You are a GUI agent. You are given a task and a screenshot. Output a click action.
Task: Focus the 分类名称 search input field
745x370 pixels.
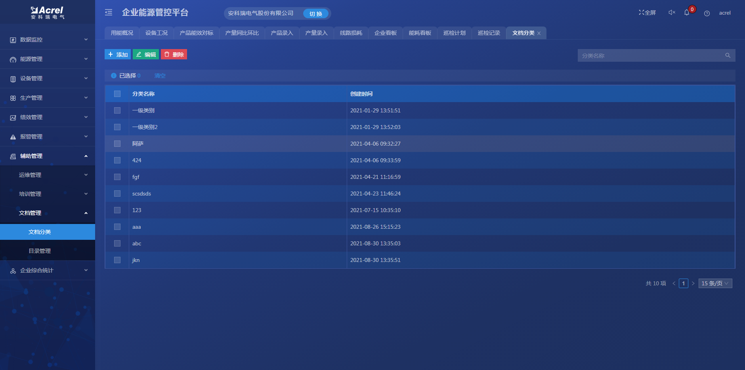pos(650,56)
